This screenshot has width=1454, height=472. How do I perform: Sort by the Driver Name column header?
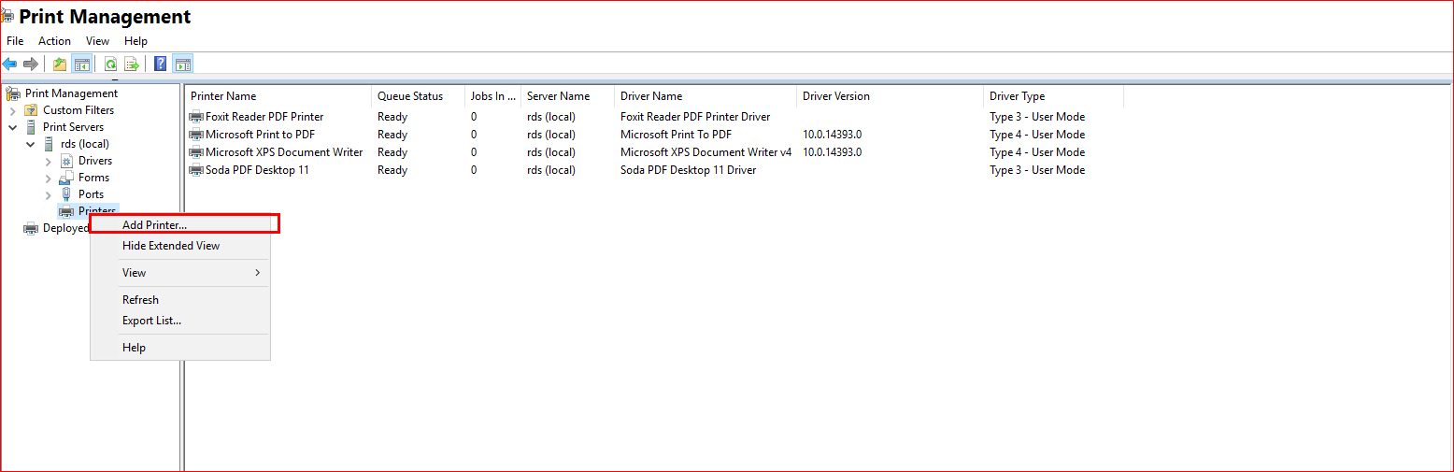(x=706, y=96)
